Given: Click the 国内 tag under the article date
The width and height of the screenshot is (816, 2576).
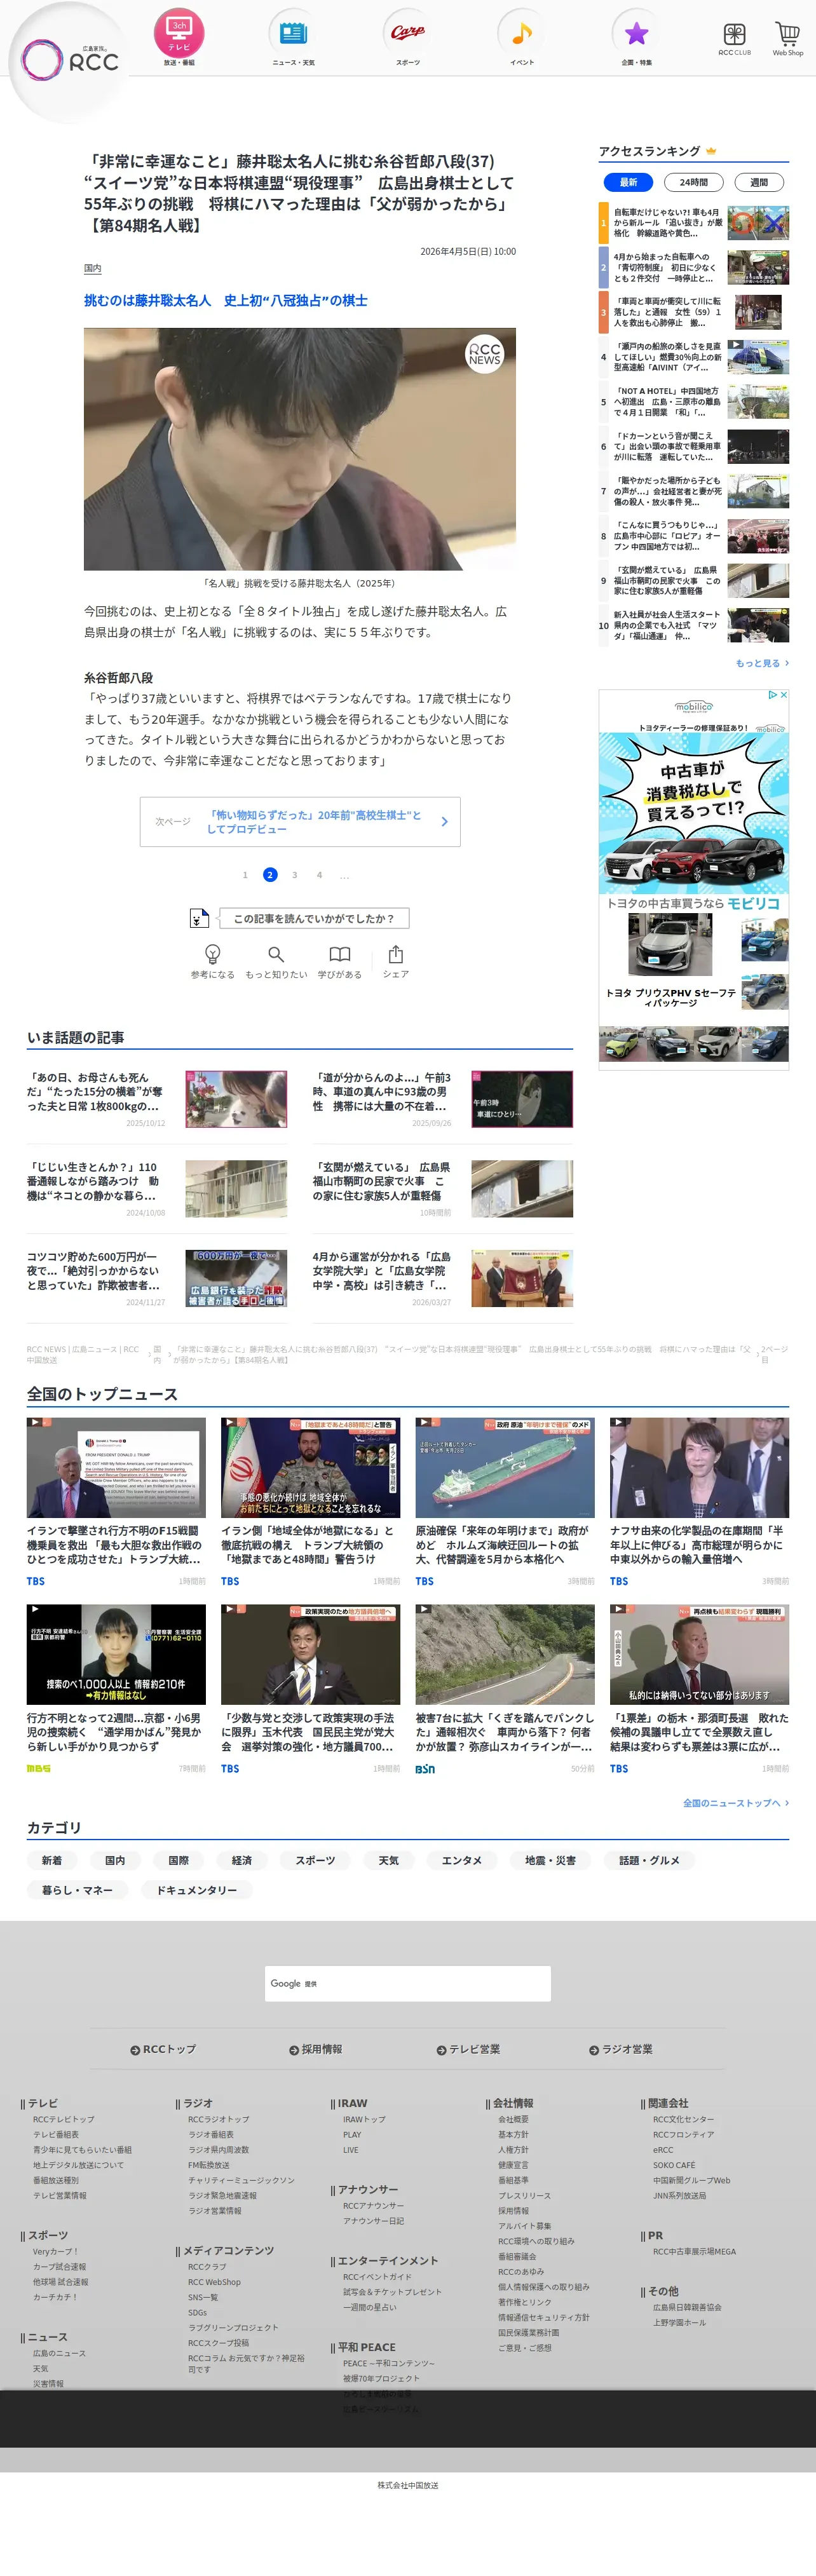Looking at the screenshot, I should coord(92,268).
